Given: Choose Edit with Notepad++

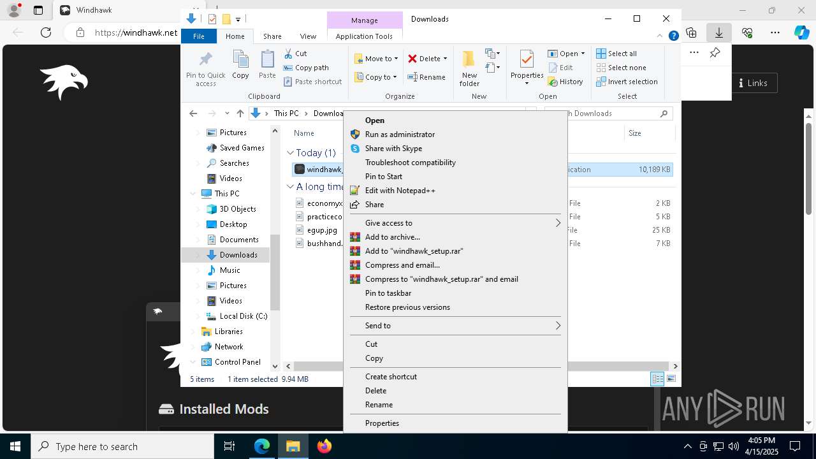Looking at the screenshot, I should point(455,191).
